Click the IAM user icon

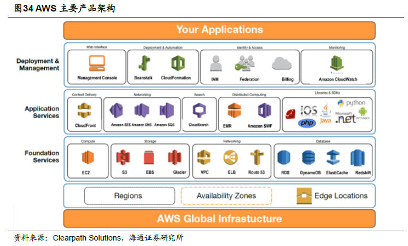(x=215, y=66)
